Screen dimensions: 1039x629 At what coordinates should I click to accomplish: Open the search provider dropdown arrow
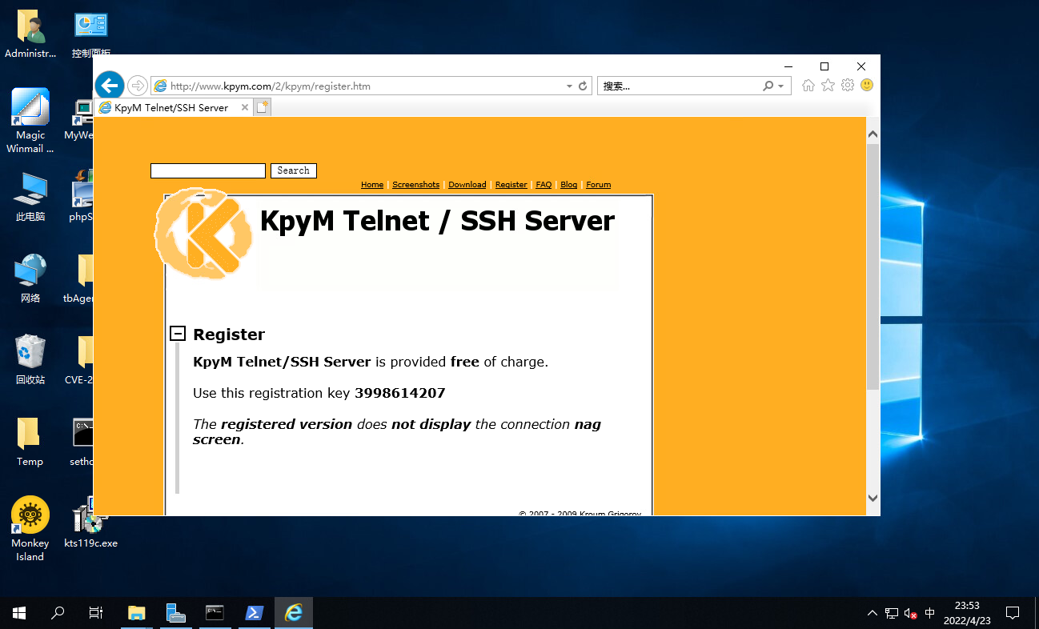point(780,86)
